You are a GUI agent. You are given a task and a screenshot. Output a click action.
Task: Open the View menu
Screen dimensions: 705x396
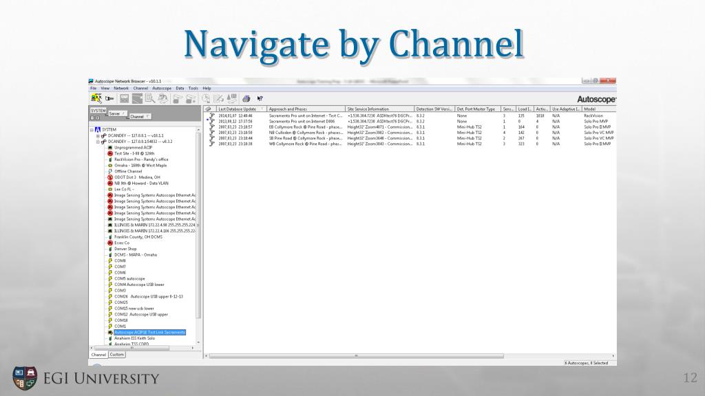pyautogui.click(x=105, y=89)
